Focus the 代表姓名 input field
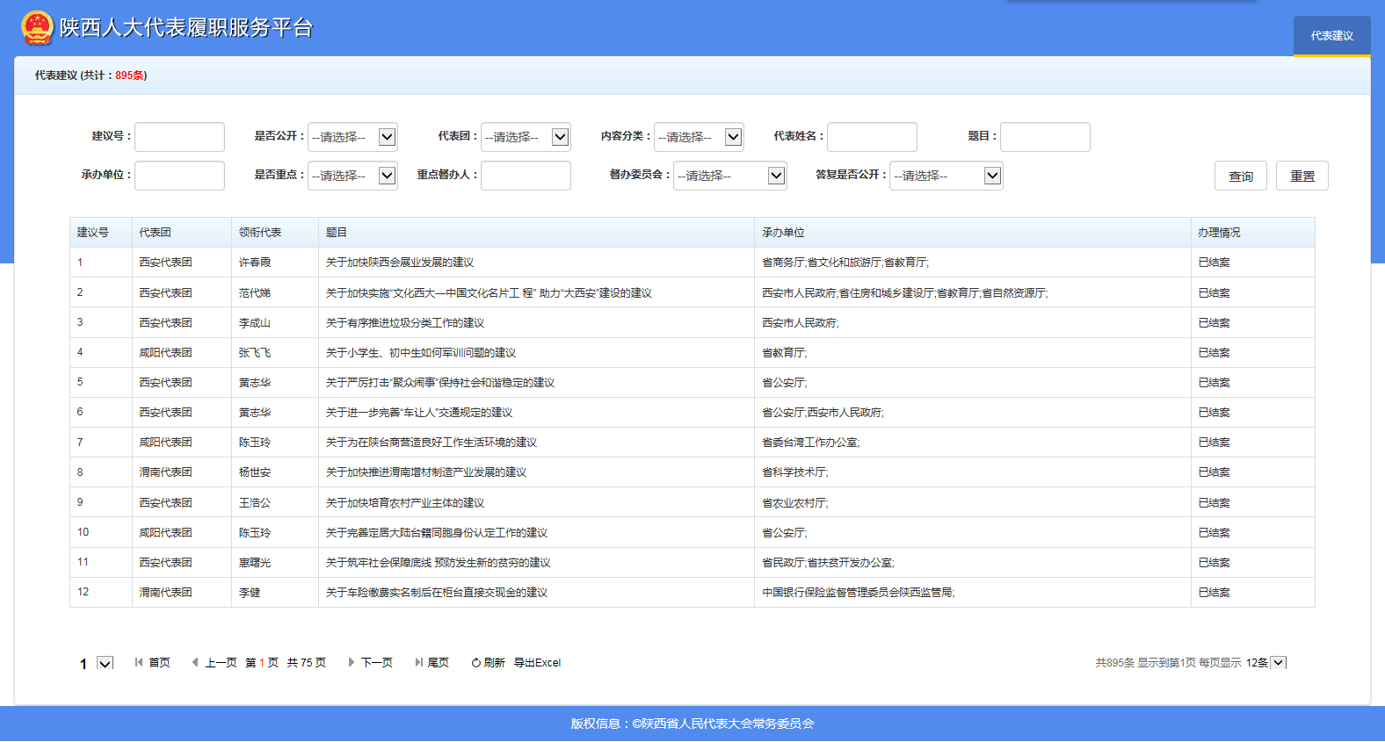 tap(872, 137)
